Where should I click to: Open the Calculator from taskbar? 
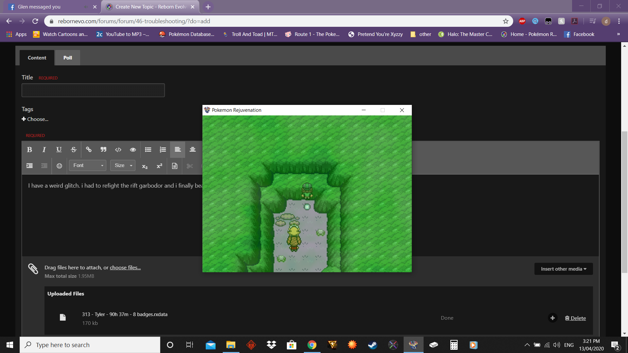tap(454, 345)
